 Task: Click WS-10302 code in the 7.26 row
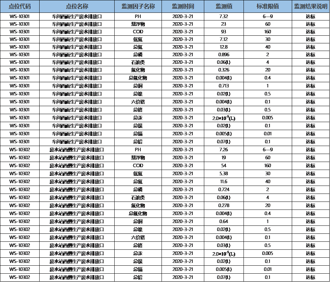click(19, 149)
